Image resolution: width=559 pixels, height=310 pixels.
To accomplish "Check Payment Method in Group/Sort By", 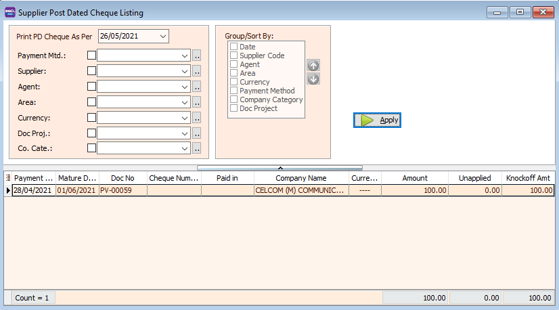I will click(x=234, y=91).
